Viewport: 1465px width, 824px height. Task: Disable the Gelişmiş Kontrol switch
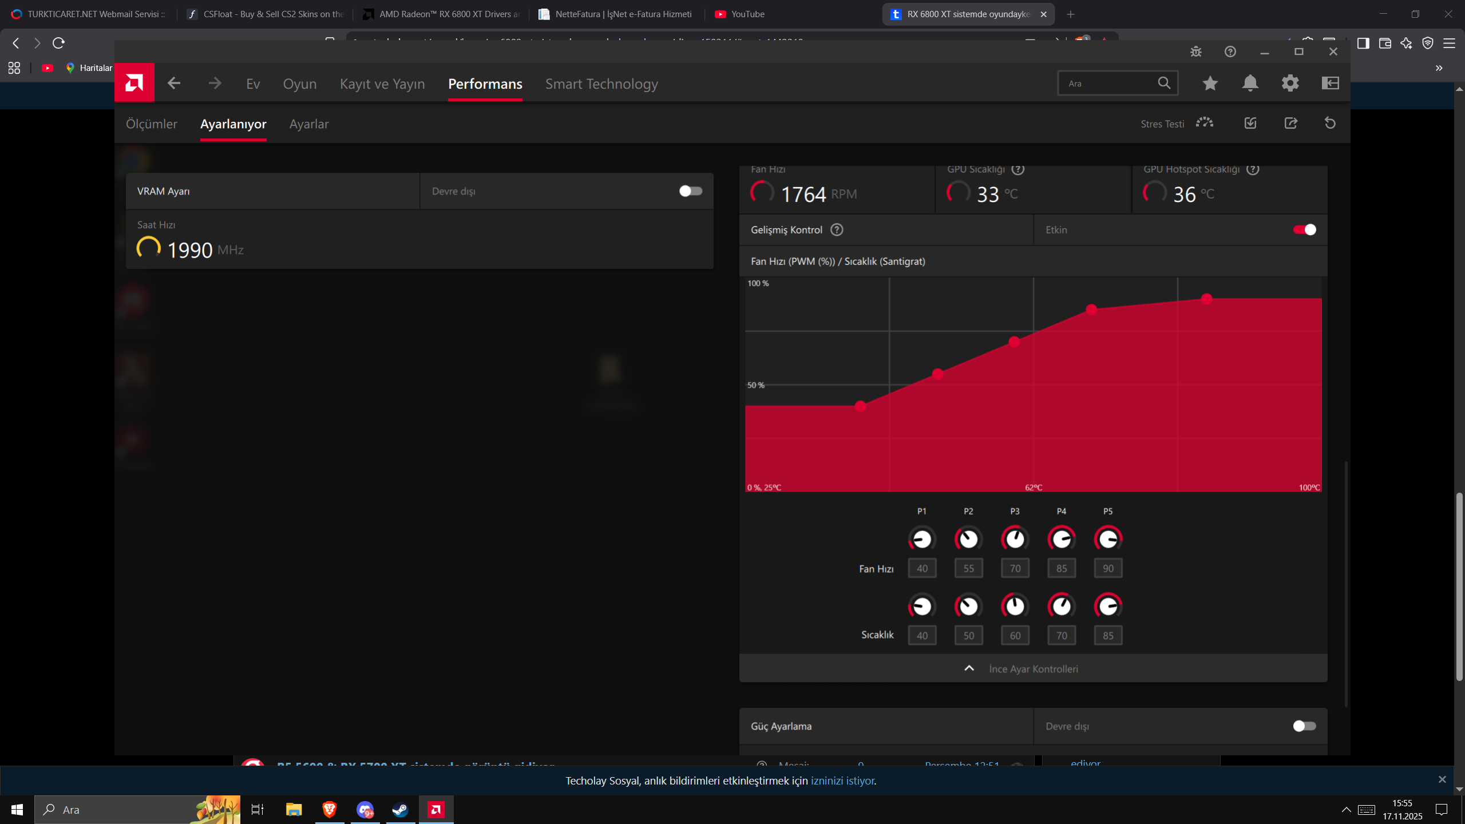[x=1304, y=230]
